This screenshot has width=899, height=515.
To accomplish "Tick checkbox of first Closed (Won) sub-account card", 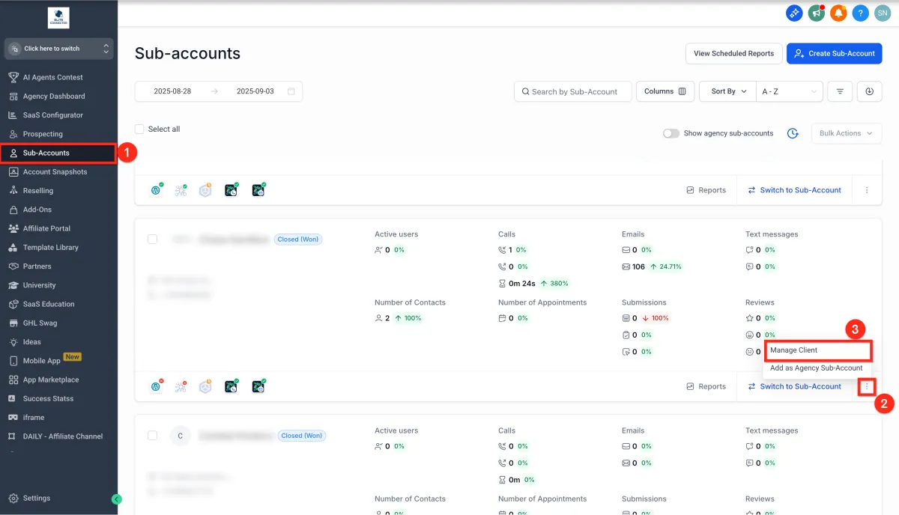I will tap(153, 240).
